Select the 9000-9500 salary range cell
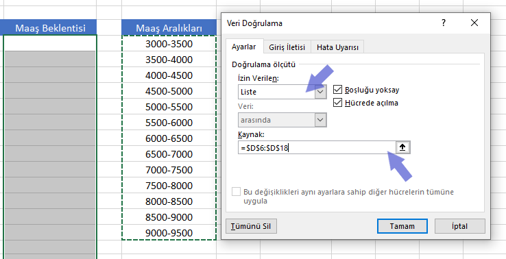The width and height of the screenshot is (506, 259). (x=169, y=233)
